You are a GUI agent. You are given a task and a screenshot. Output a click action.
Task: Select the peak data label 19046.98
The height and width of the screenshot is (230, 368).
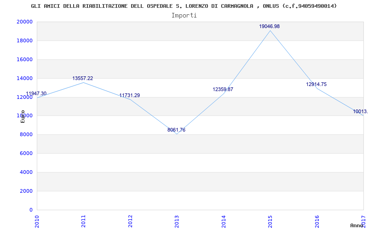click(270, 27)
